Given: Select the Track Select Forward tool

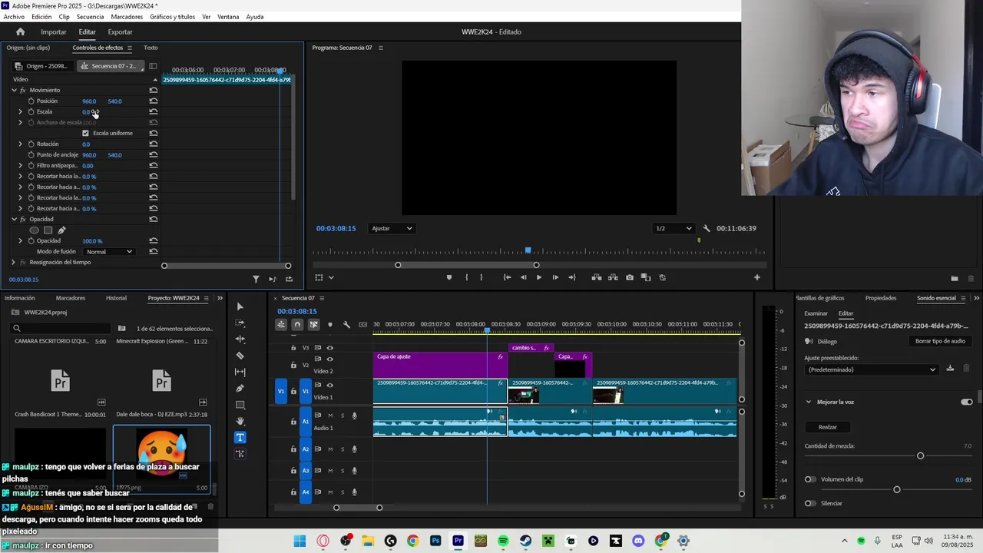Looking at the screenshot, I should point(240,323).
